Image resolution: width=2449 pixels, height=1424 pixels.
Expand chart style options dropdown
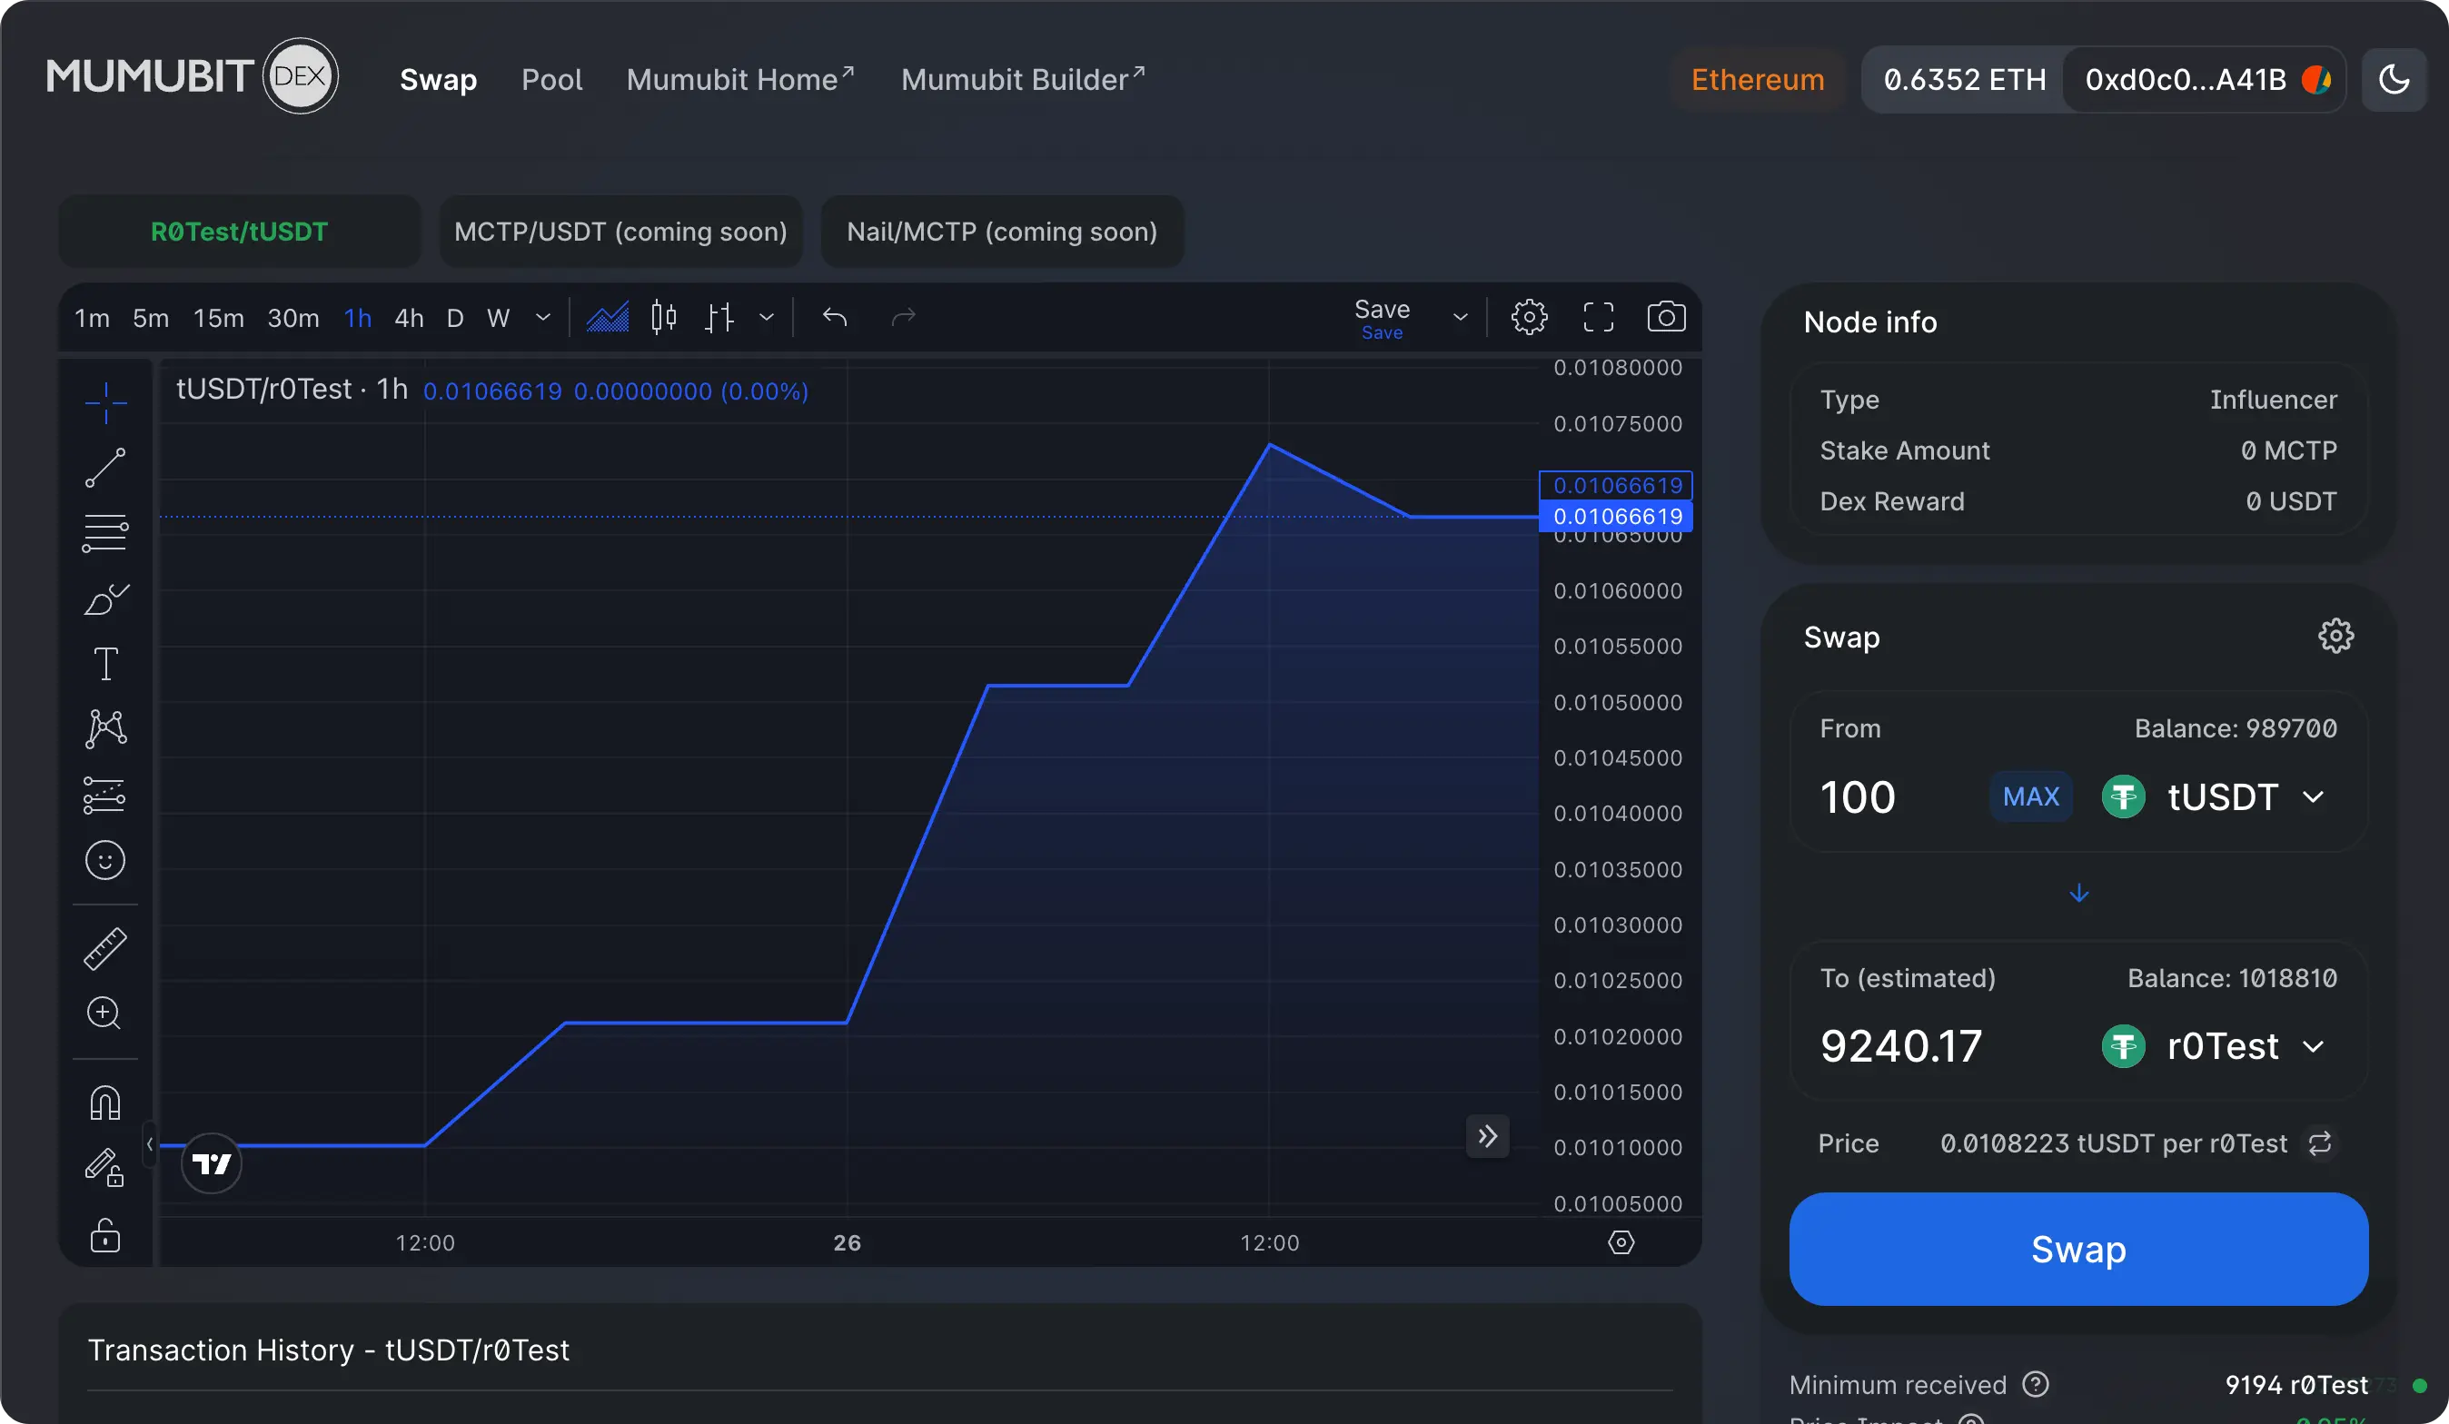pyautogui.click(x=767, y=318)
